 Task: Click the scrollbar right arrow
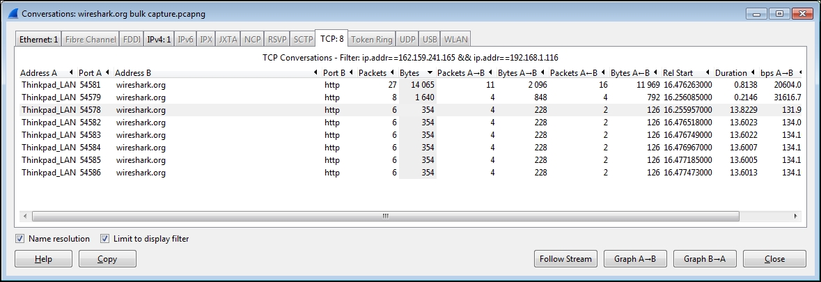coord(796,216)
